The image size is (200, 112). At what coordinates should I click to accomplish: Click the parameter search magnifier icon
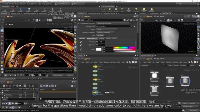131,20
